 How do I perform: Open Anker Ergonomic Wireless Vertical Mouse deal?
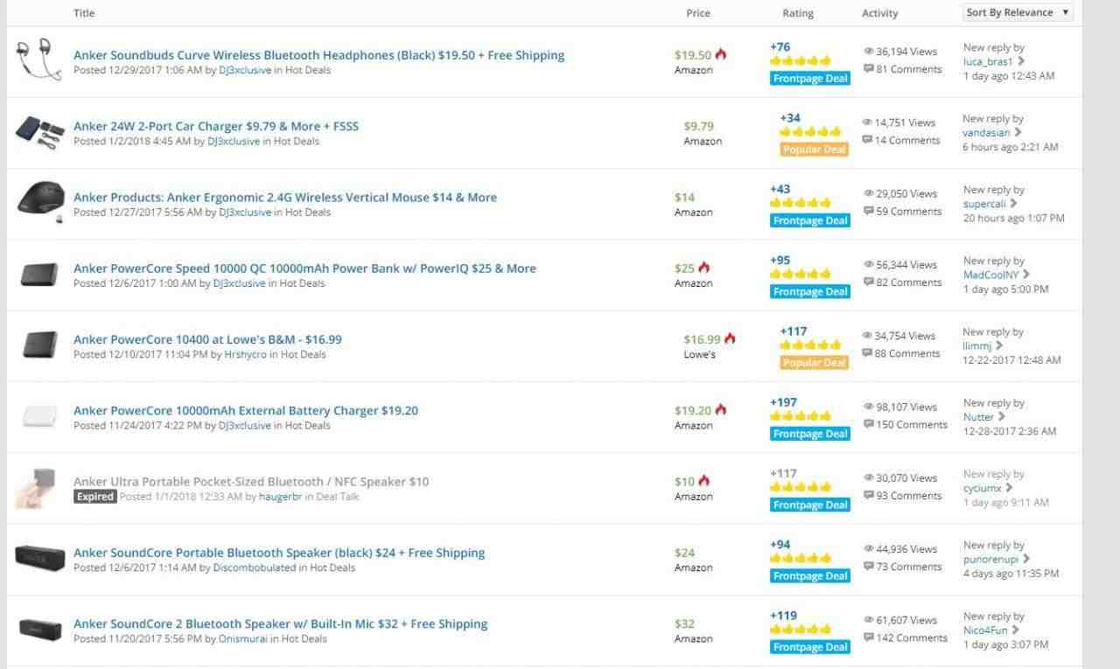click(285, 198)
